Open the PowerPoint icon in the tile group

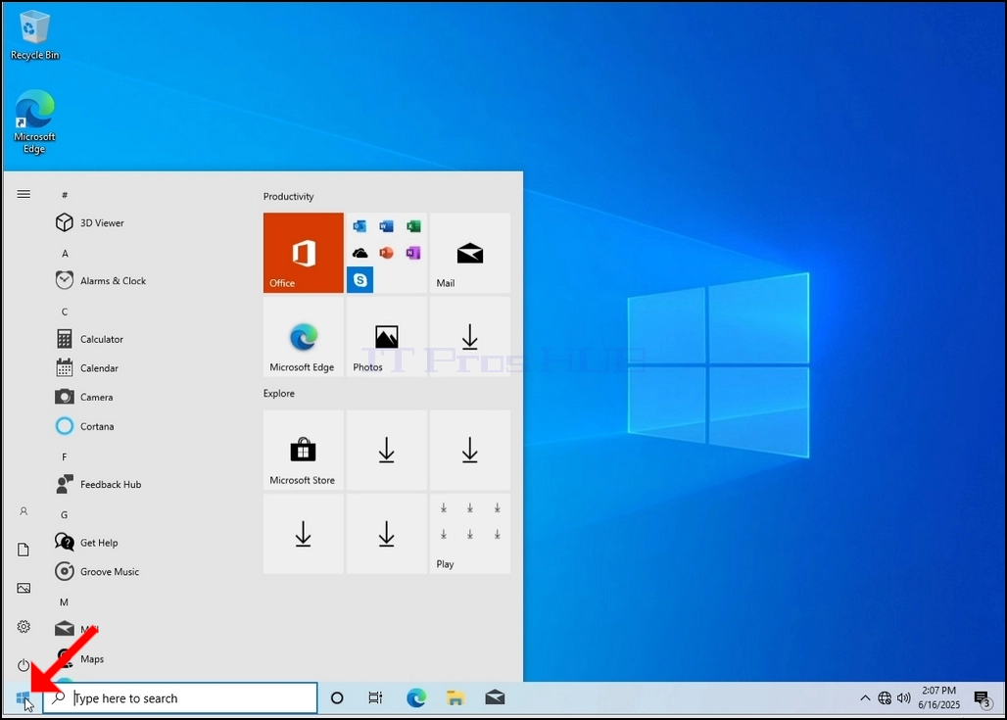click(386, 253)
